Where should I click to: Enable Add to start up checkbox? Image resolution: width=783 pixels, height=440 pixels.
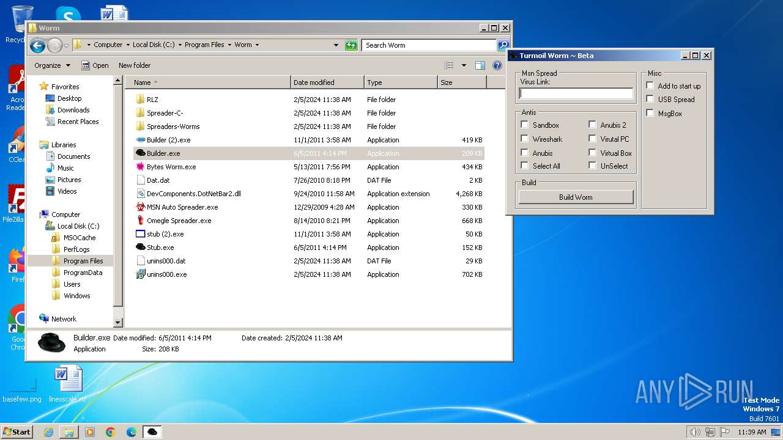tap(650, 86)
